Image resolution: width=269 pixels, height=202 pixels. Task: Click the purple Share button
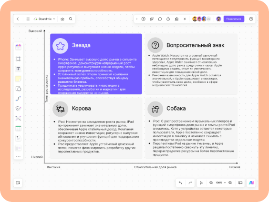tap(234, 19)
